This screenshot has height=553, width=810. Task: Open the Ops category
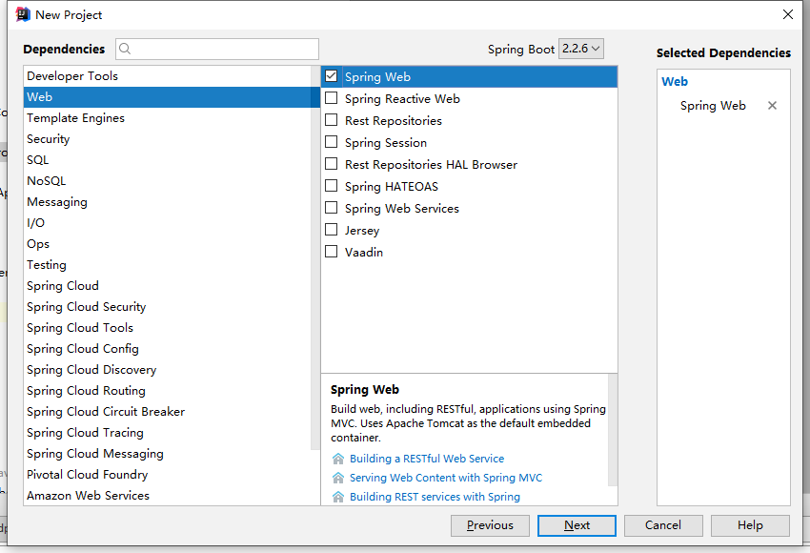coord(168,244)
